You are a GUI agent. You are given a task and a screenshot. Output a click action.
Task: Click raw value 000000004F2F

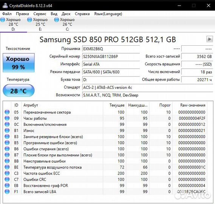[x=192, y=118]
